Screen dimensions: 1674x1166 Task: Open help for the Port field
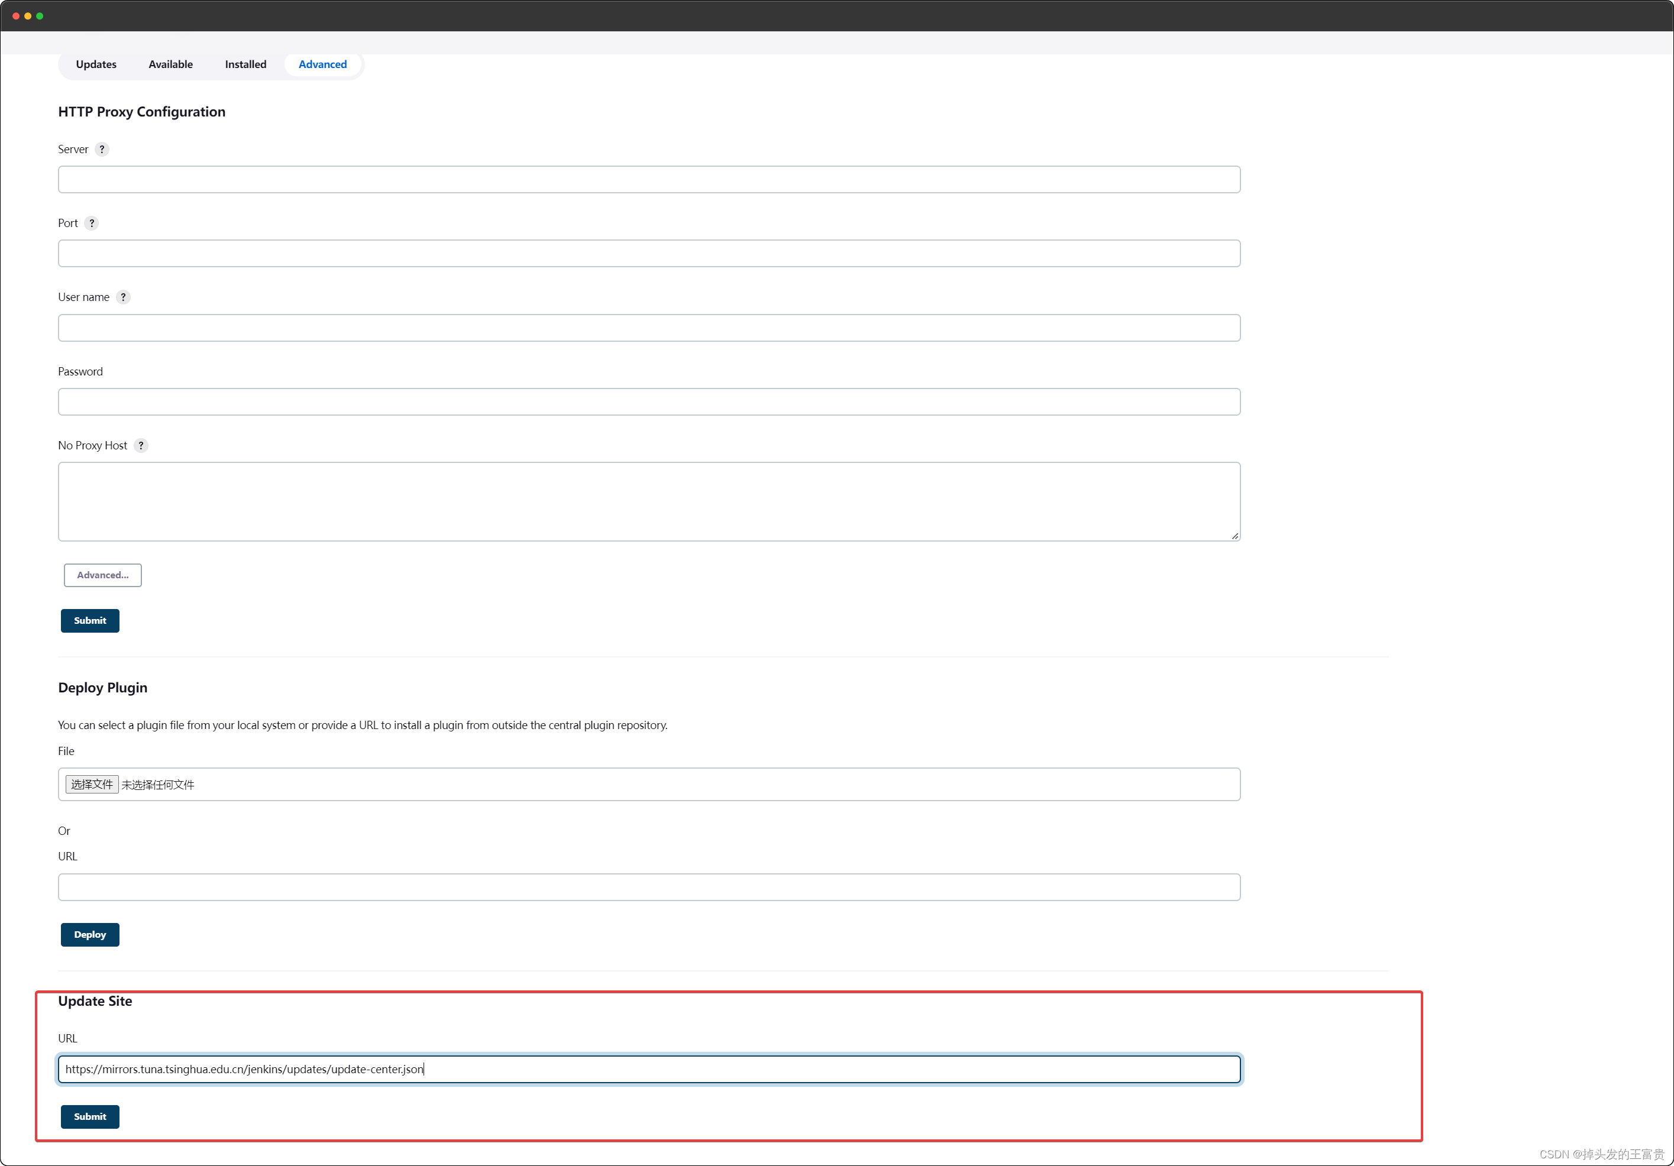pyautogui.click(x=92, y=223)
